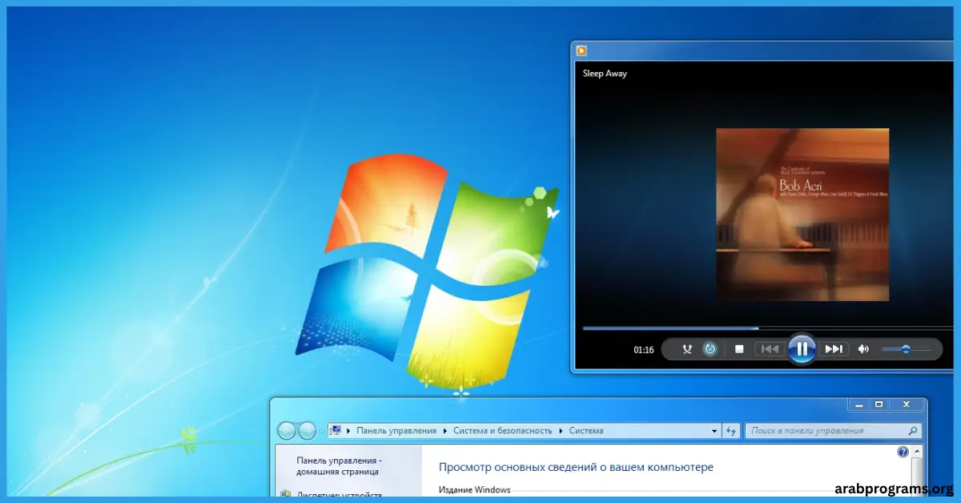Click the 01:16 elapsed time display
Image resolution: width=961 pixels, height=503 pixels.
(644, 350)
